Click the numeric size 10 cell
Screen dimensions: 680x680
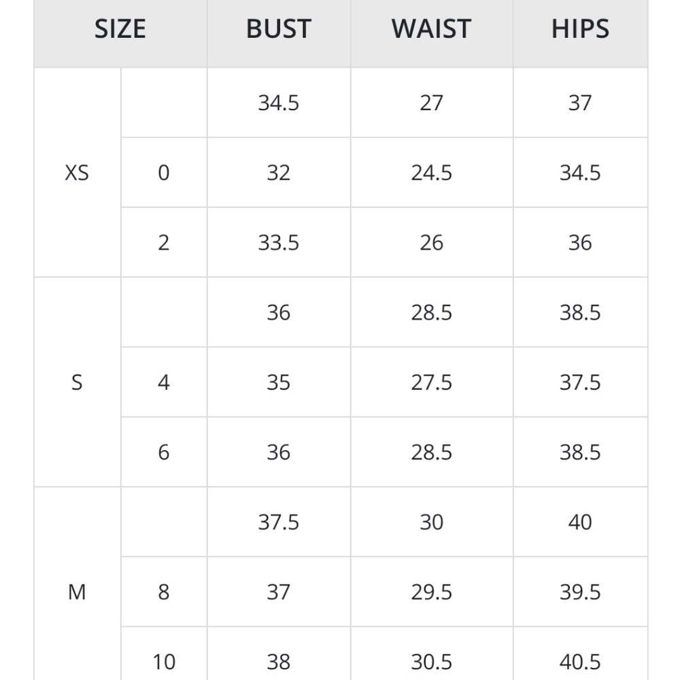[163, 661]
